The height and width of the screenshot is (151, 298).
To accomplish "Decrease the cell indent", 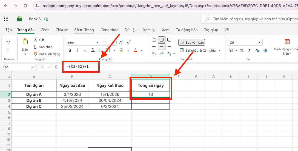I will tap(154, 54).
